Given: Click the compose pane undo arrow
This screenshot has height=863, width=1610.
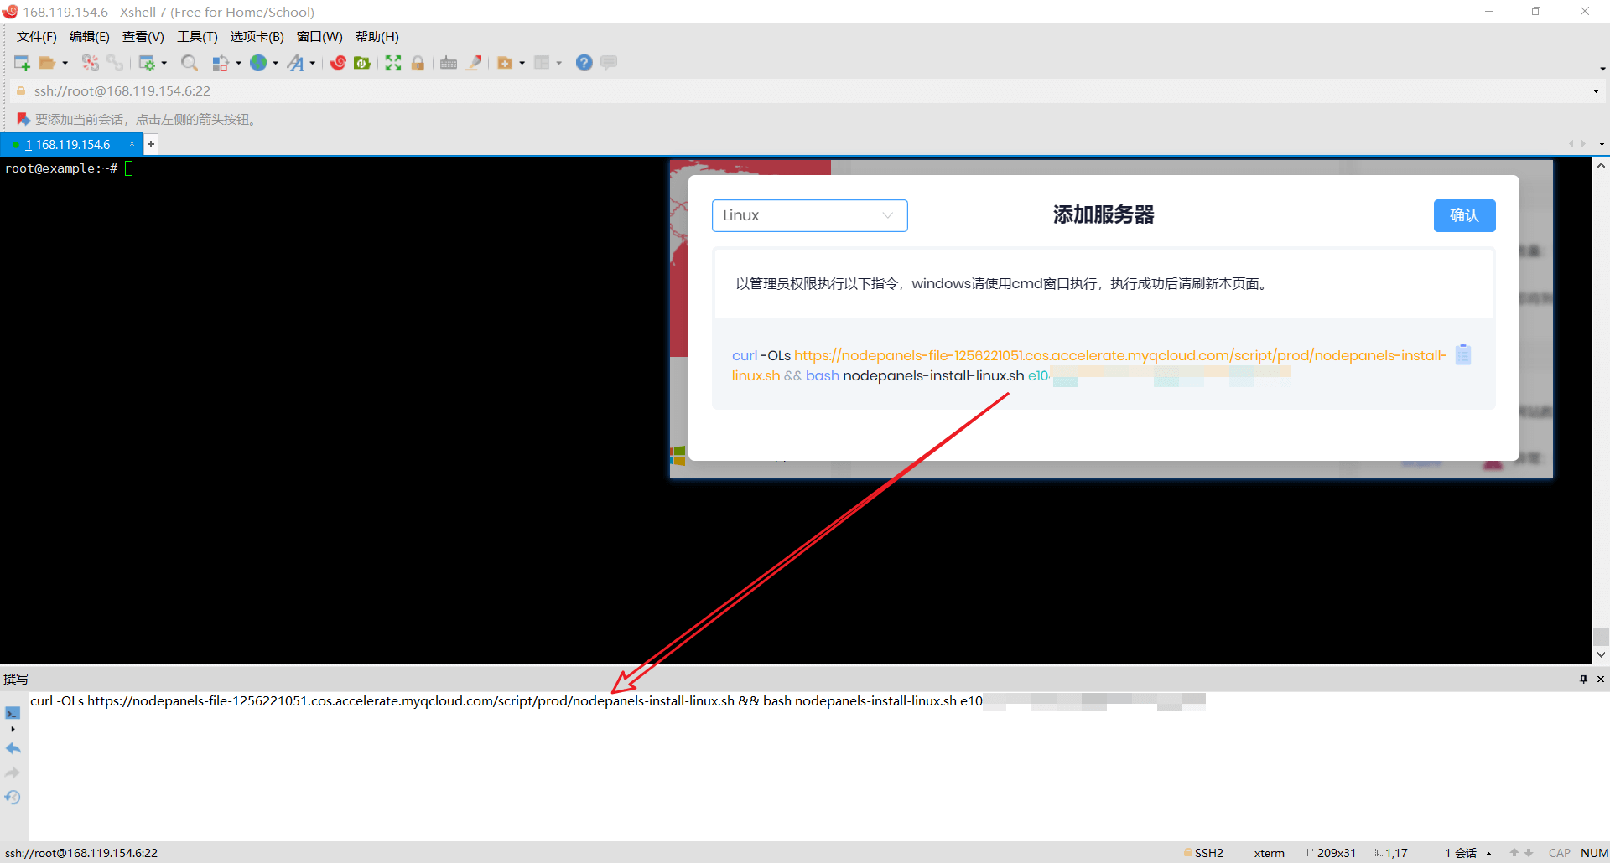Looking at the screenshot, I should pyautogui.click(x=13, y=748).
